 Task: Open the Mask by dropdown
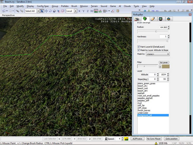pyautogui.click(x=158, y=54)
